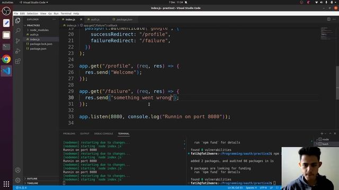The width and height of the screenshot is (339, 190).
Task: Open the Run menu
Action: (x=56, y=13)
